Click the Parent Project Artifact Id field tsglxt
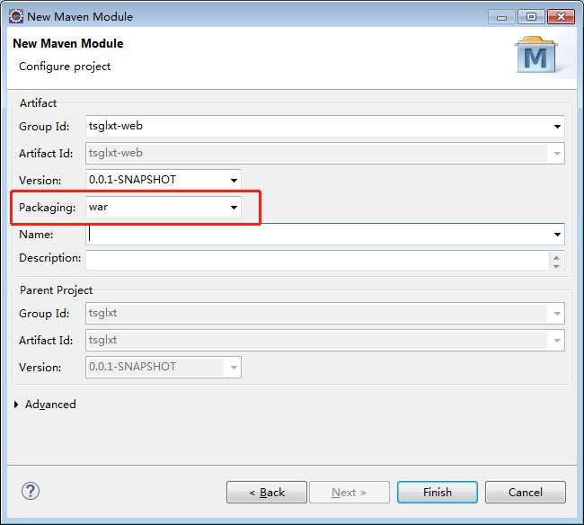Screen dimensions: 584x525 point(324,340)
